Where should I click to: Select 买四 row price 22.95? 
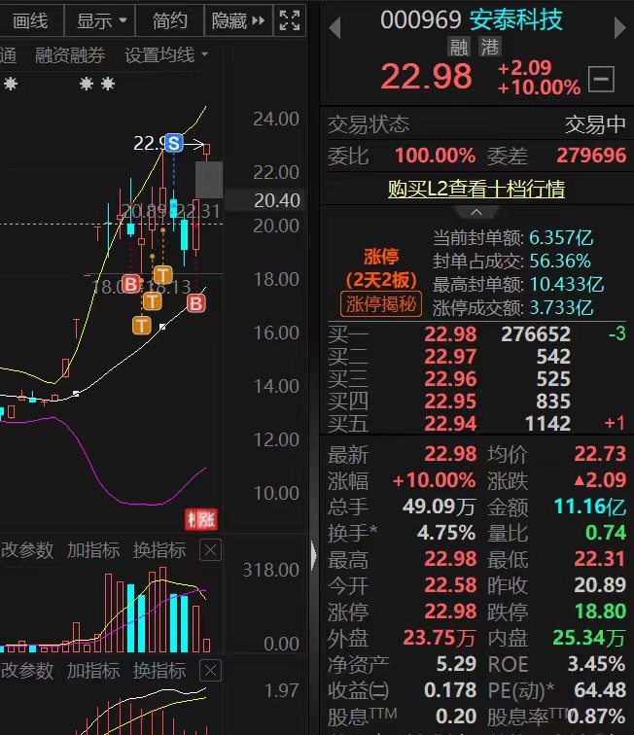click(x=450, y=402)
